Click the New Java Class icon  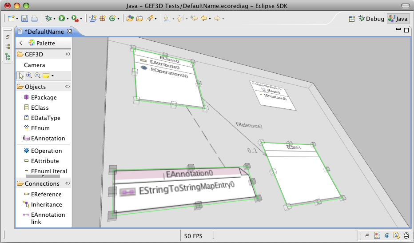coord(112,18)
